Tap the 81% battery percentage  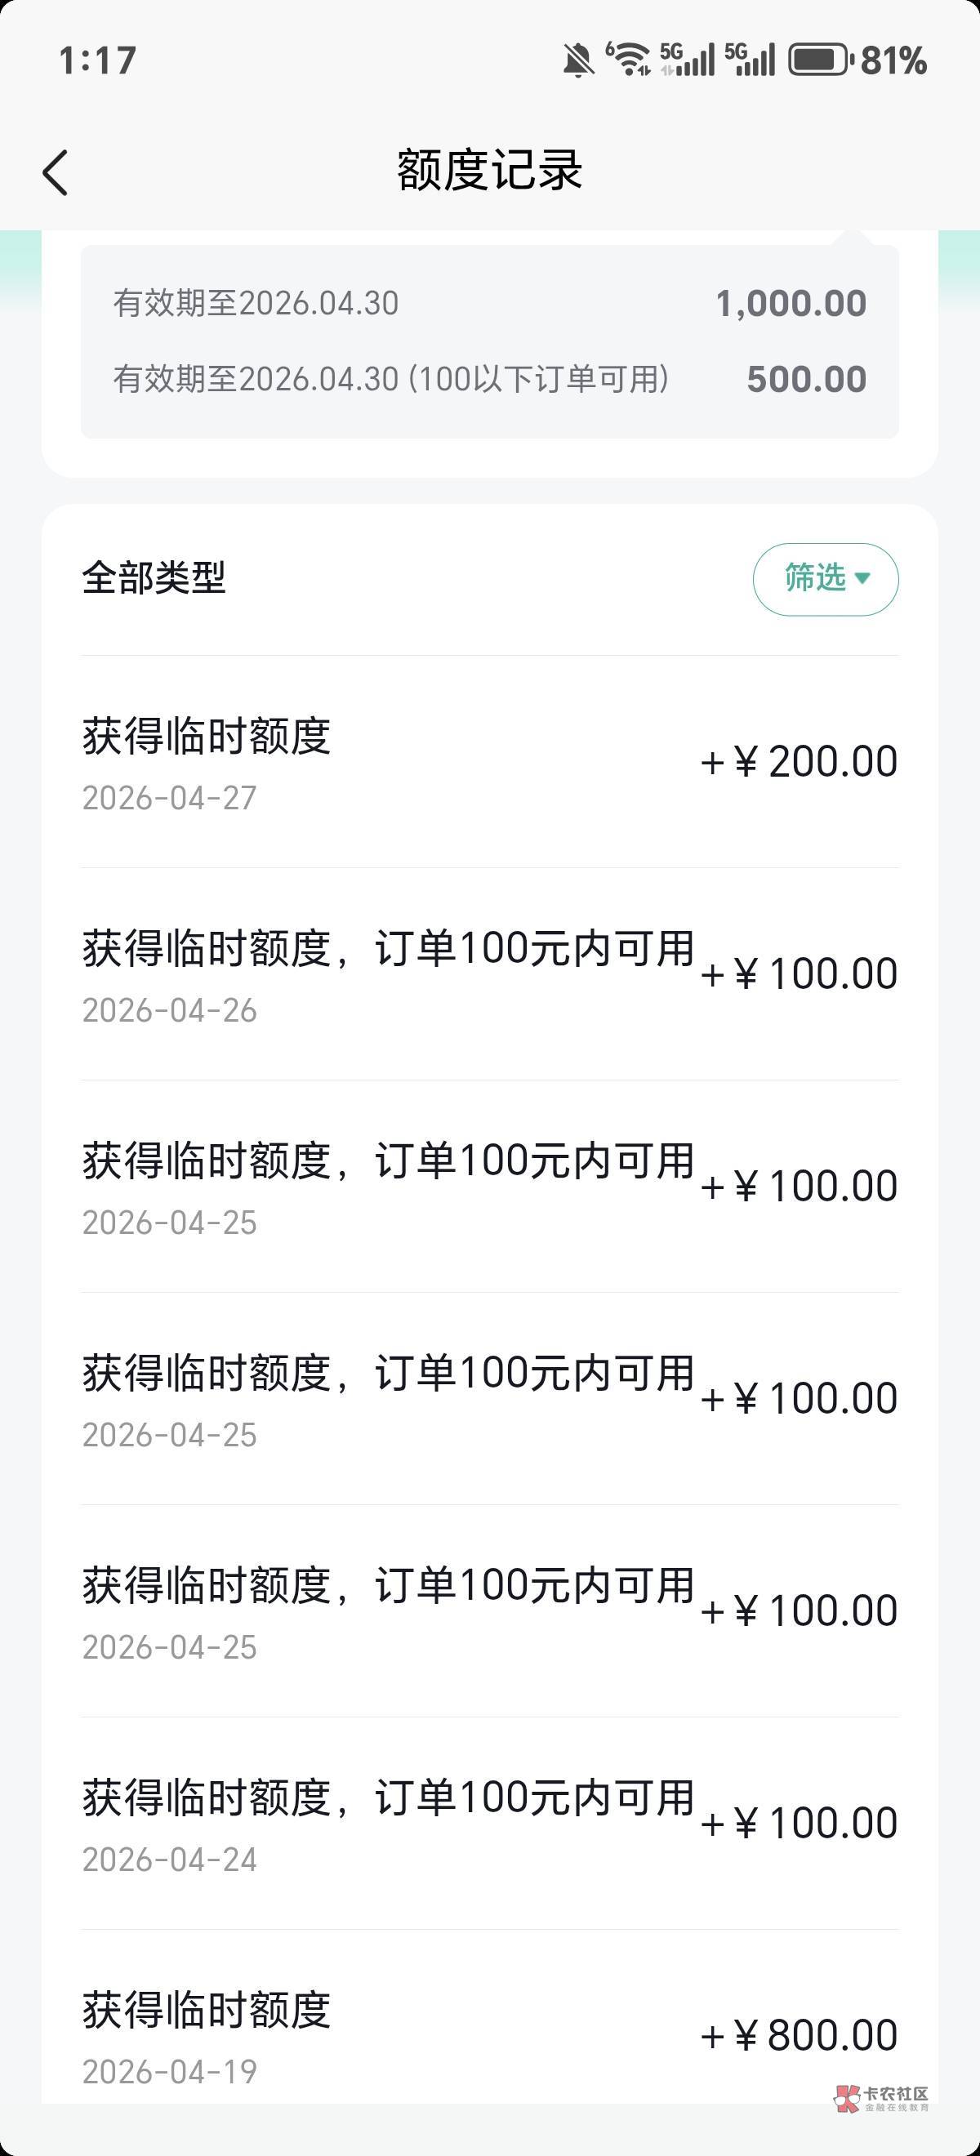(893, 60)
